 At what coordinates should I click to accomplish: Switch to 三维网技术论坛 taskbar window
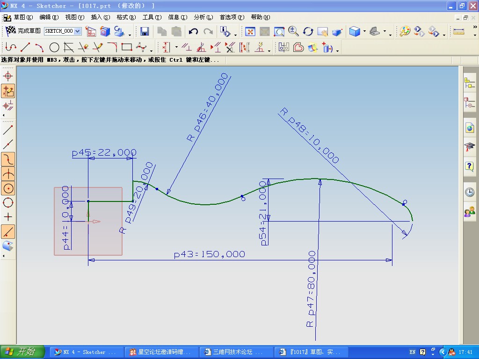point(236,352)
